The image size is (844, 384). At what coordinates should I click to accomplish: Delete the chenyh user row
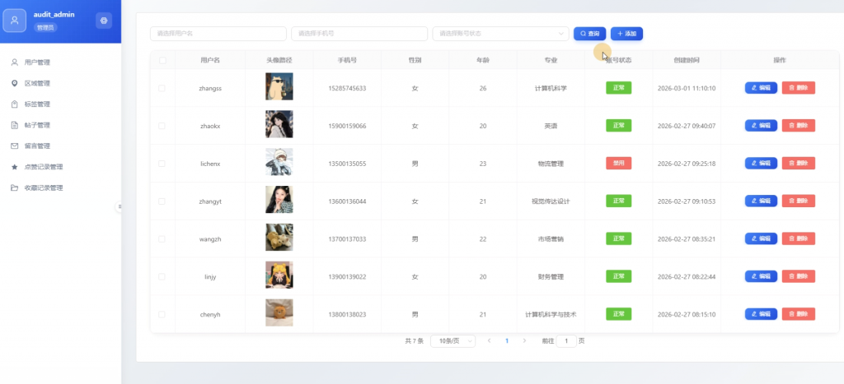(798, 313)
